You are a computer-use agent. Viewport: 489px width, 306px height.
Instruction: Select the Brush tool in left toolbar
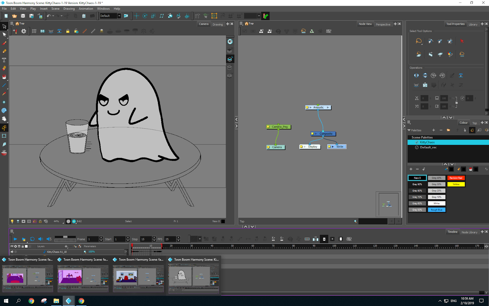4,43
